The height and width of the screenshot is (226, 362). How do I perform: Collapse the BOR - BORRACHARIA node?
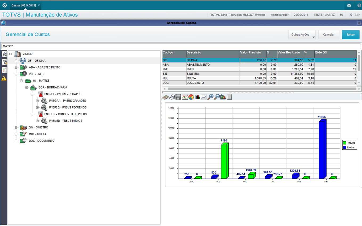pyautogui.click(x=27, y=87)
